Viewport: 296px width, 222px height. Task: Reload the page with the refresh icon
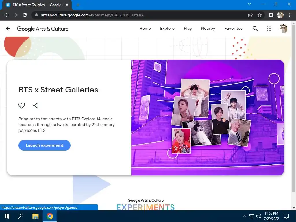(25, 15)
